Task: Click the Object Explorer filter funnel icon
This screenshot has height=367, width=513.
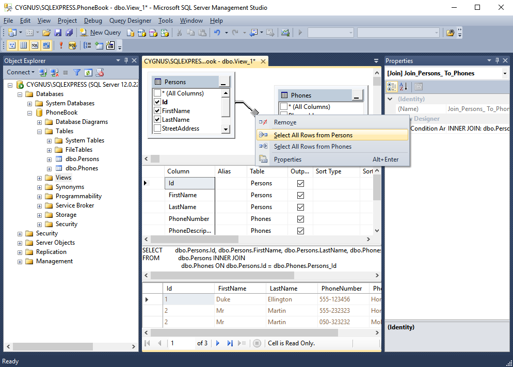Action: [x=77, y=72]
